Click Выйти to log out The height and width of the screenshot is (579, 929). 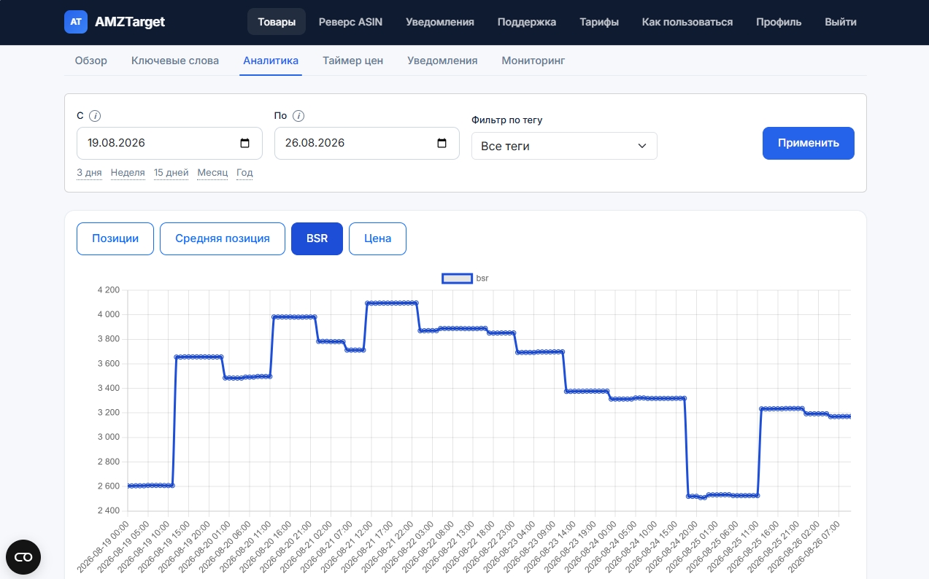[841, 22]
